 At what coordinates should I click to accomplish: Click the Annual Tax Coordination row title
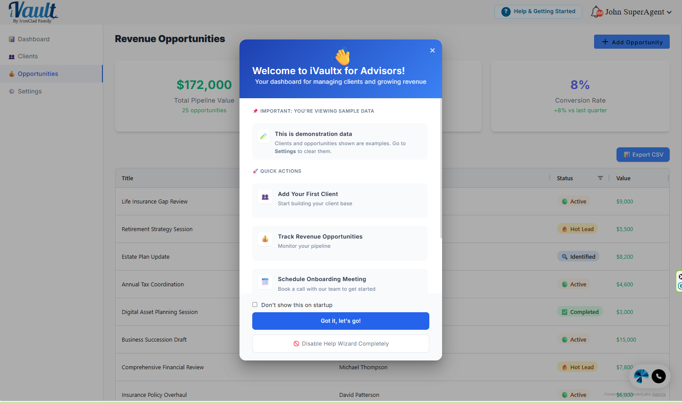[152, 285]
